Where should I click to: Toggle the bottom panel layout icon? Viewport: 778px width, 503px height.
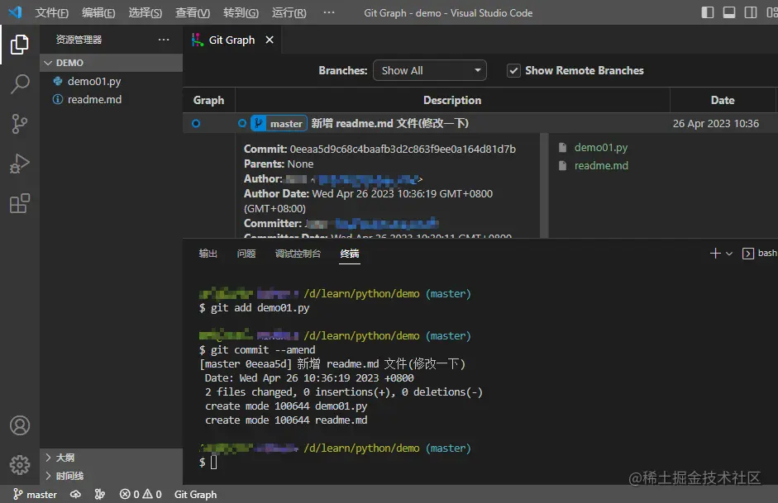click(x=729, y=12)
